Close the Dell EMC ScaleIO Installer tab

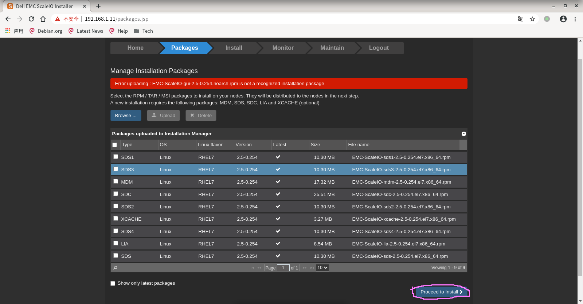tap(85, 6)
